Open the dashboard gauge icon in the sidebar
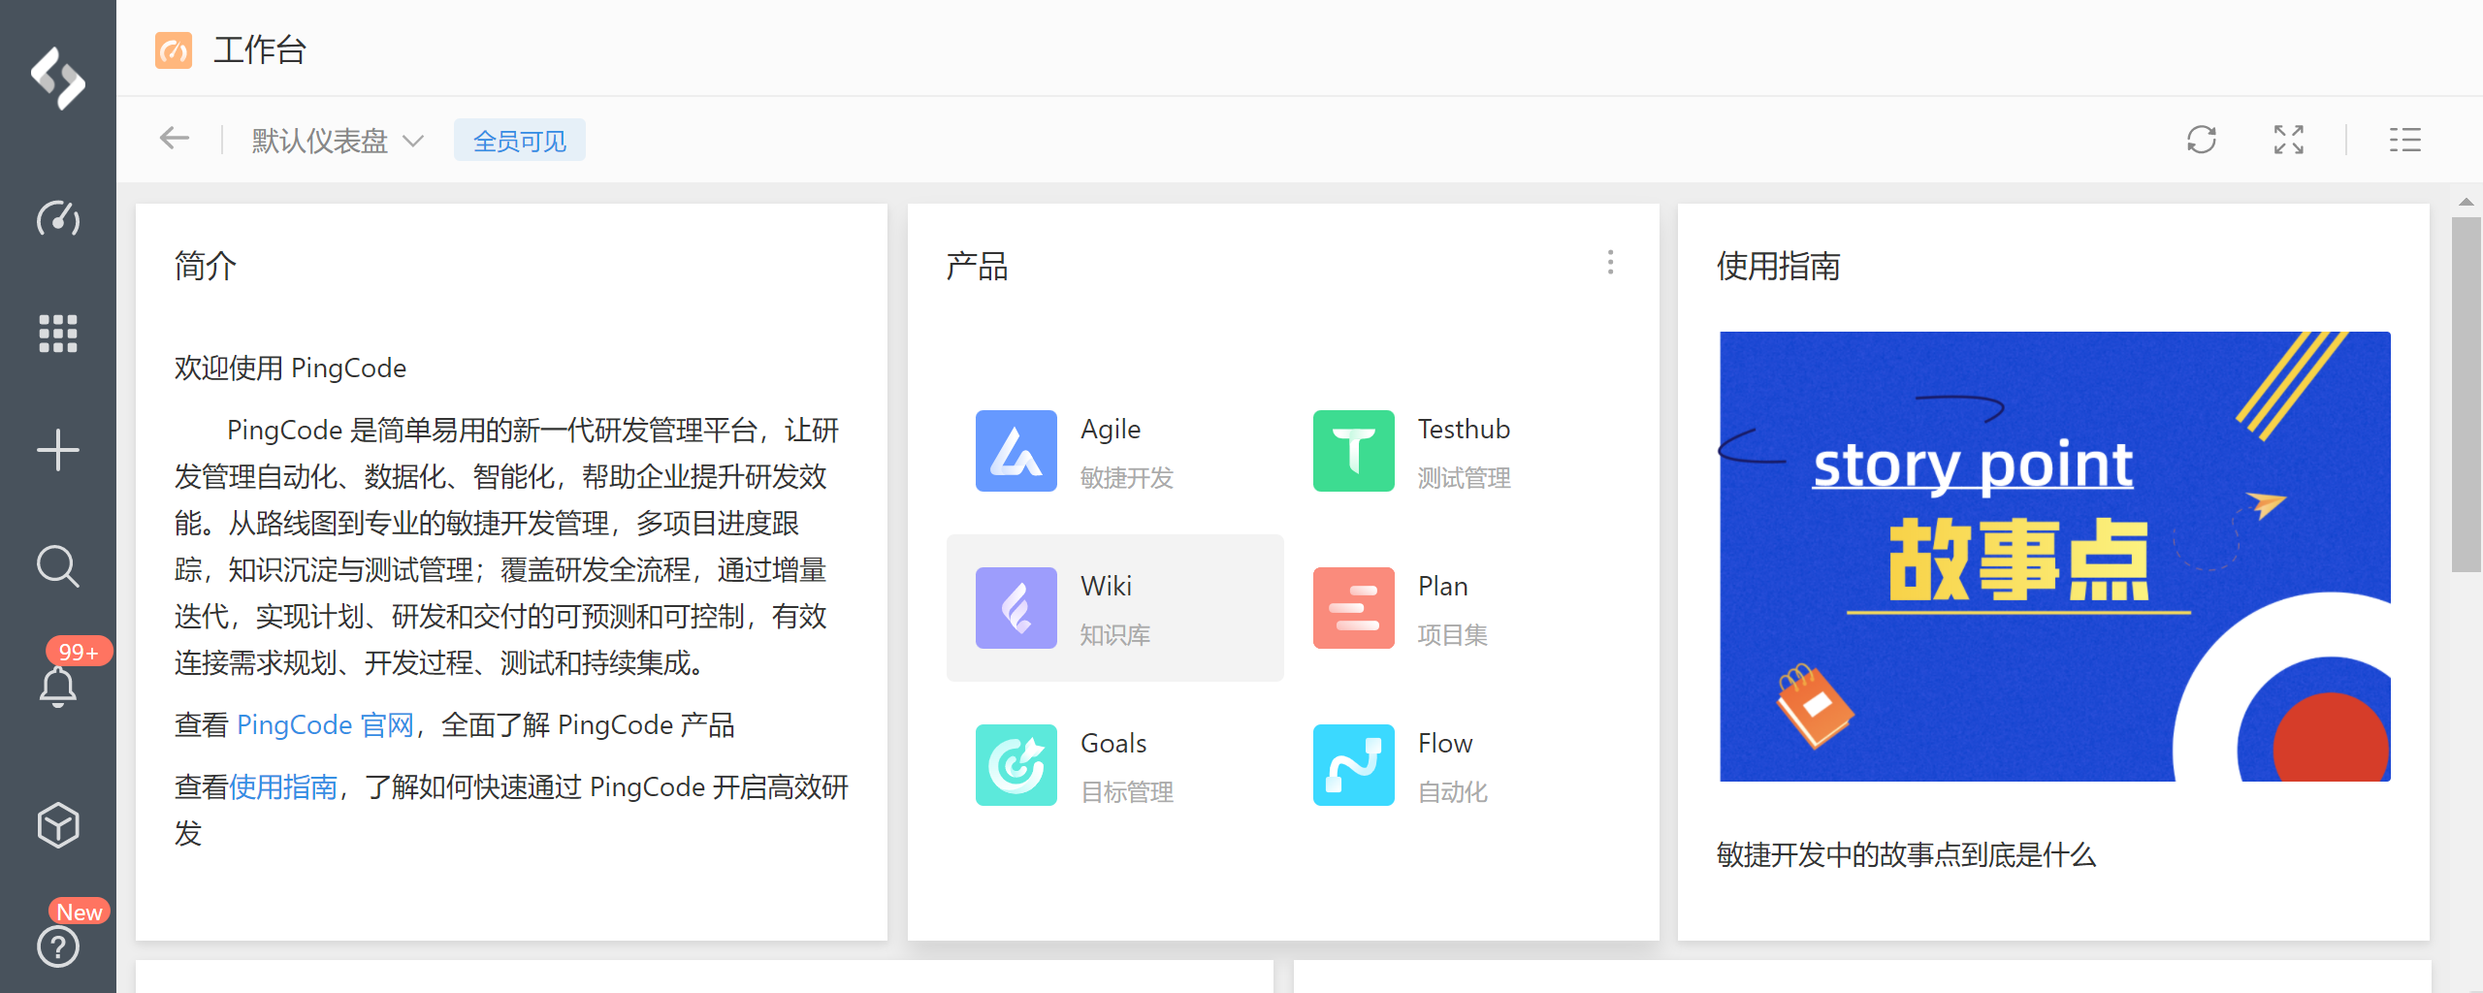 coord(58,219)
